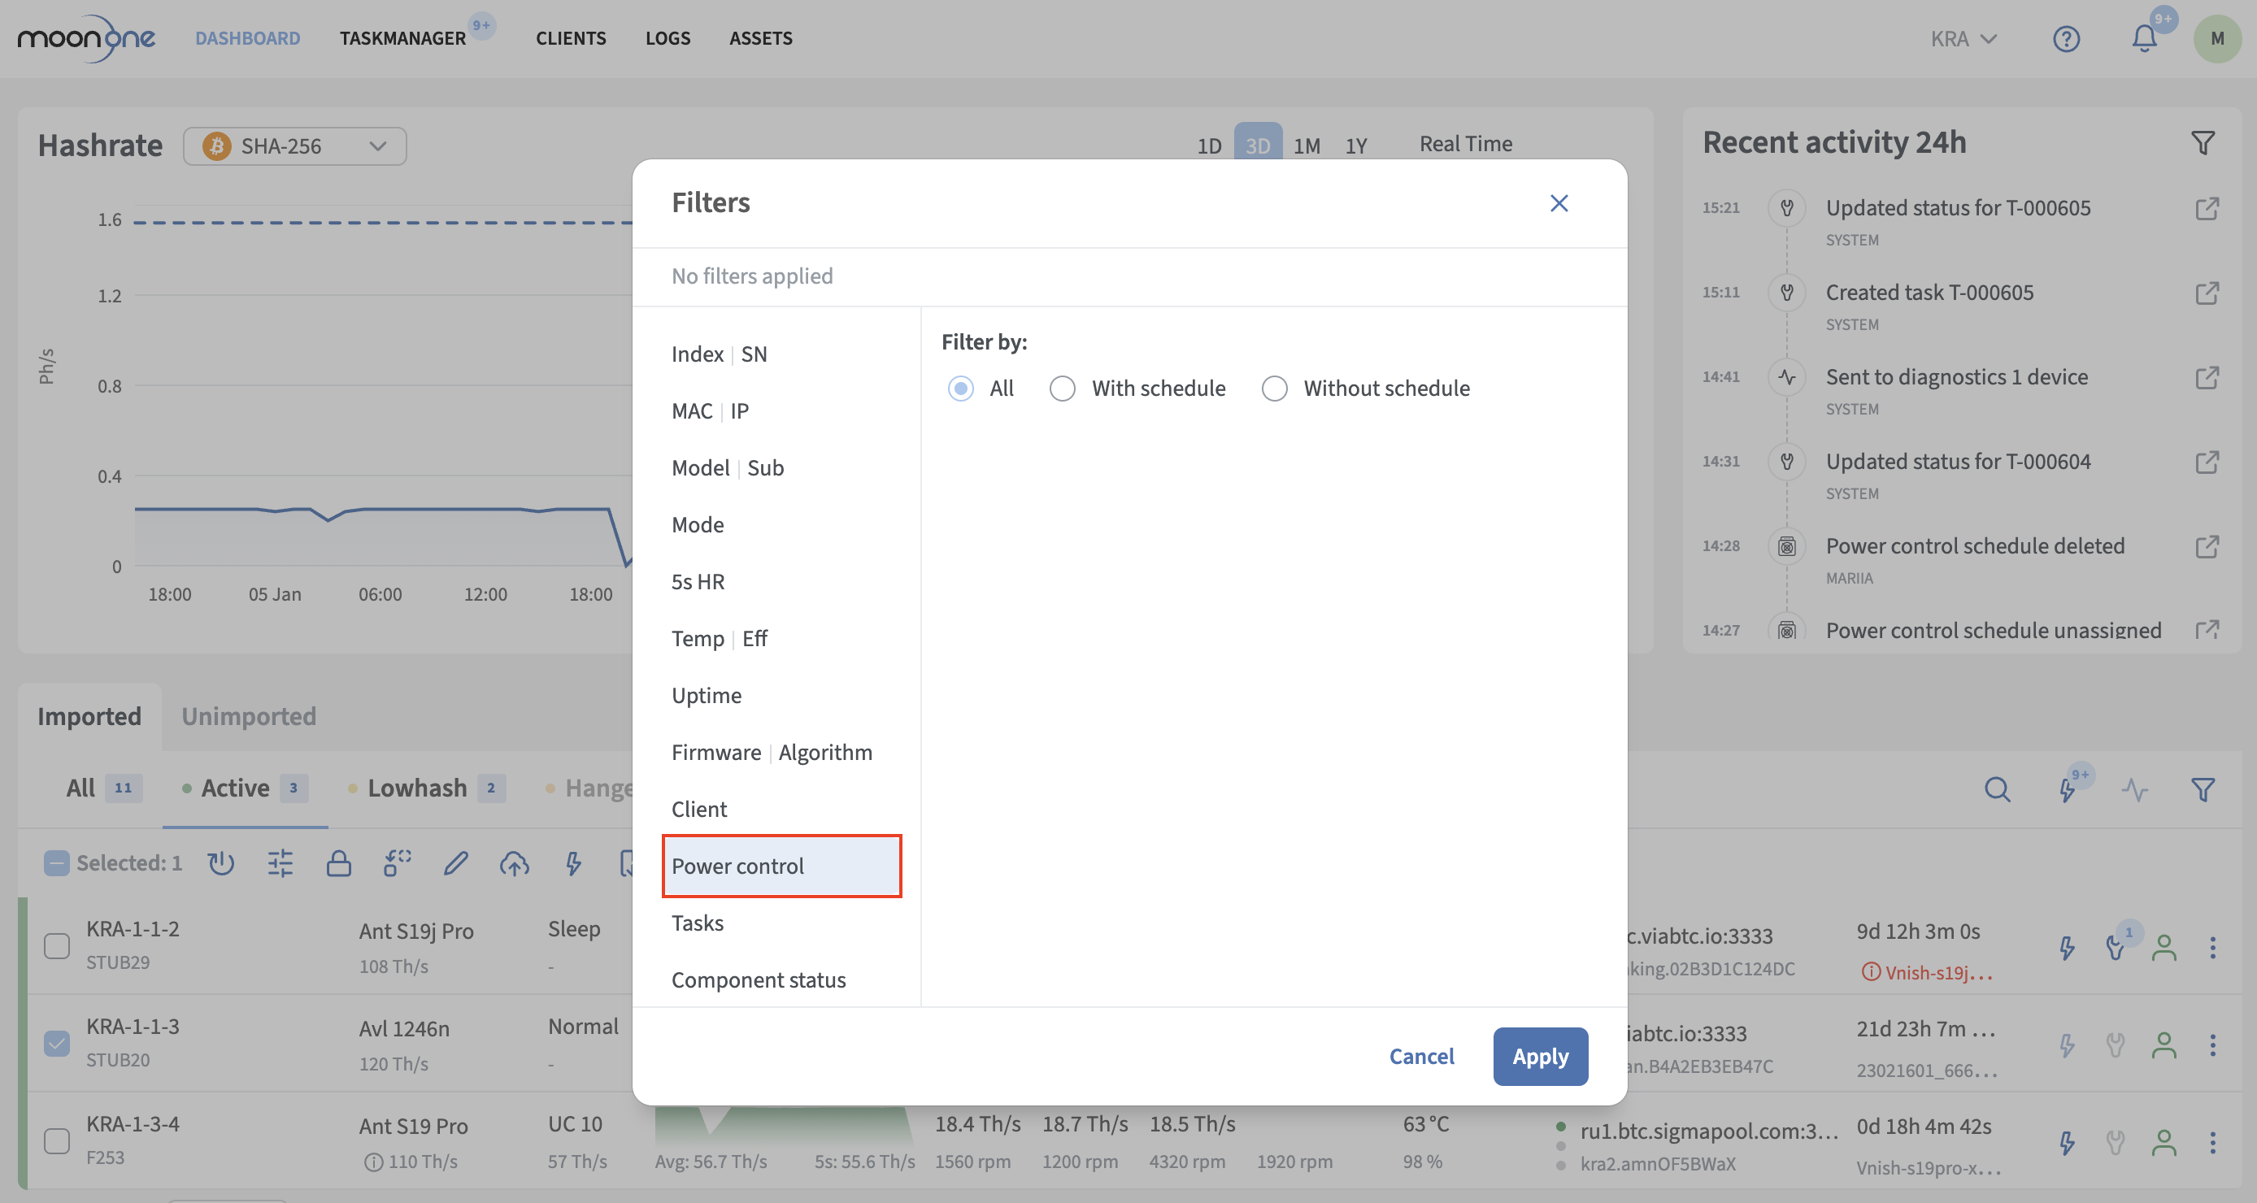
Task: Select Component status filter category
Action: tap(758, 979)
